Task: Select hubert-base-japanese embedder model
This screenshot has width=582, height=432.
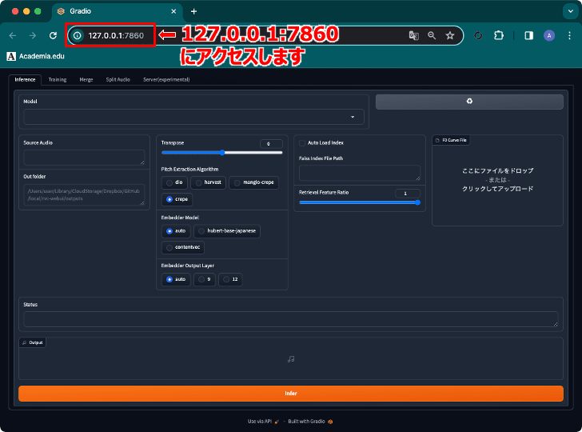Action: pyautogui.click(x=227, y=231)
